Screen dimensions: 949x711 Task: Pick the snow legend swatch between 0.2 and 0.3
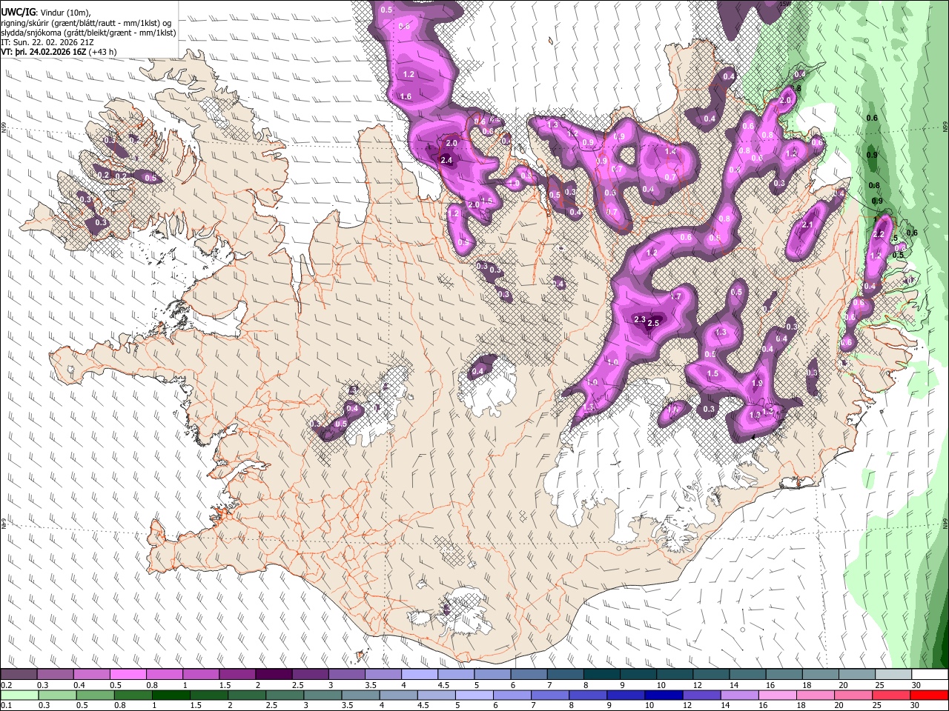point(19,675)
